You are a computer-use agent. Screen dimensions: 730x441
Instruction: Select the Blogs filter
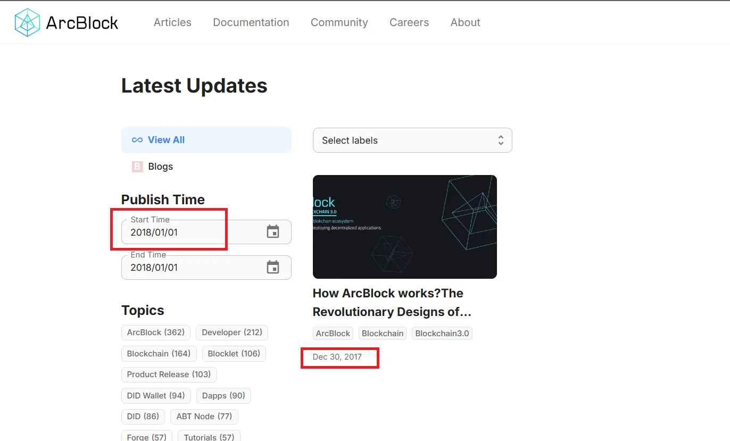click(x=206, y=167)
